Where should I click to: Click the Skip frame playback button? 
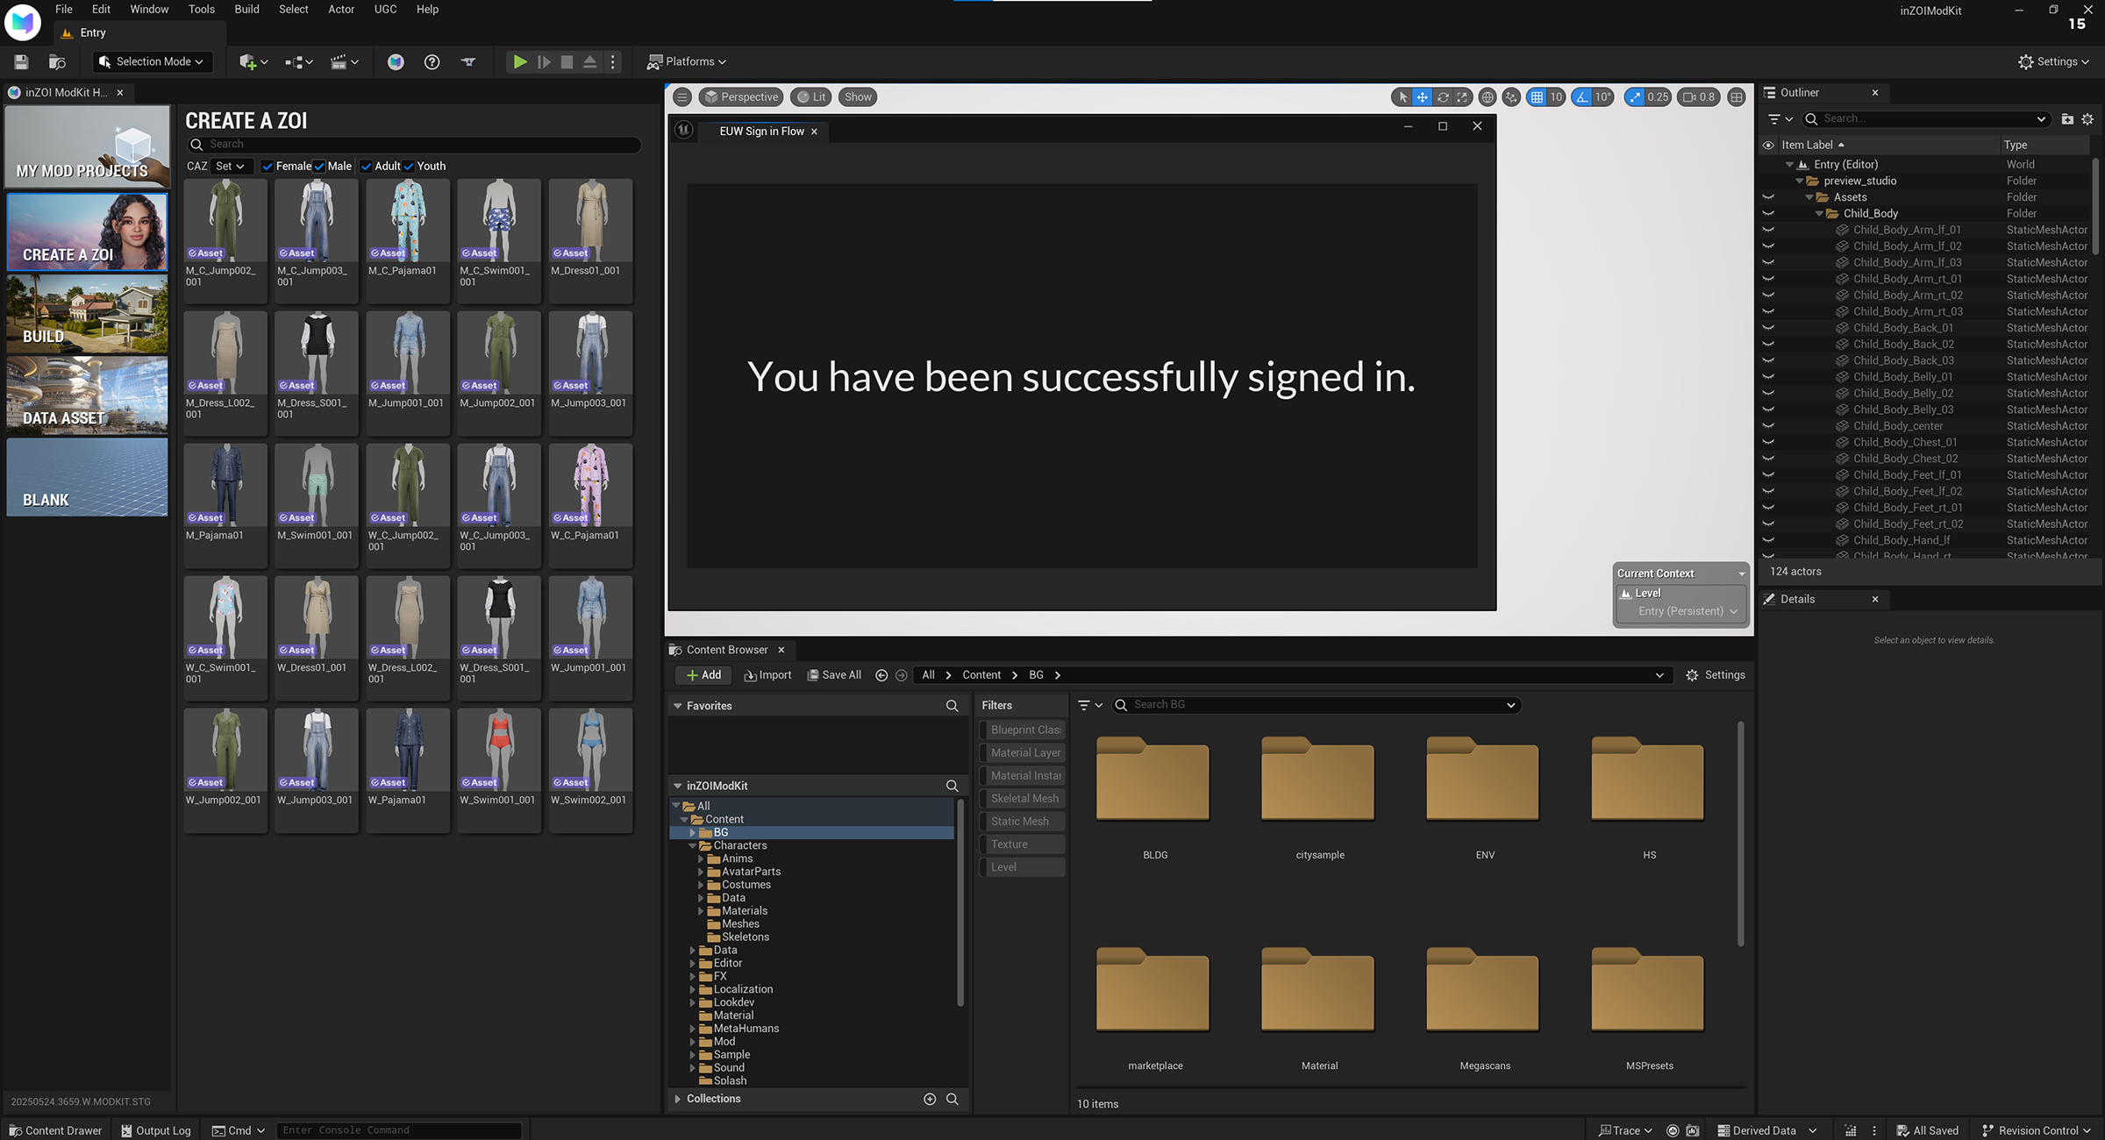[544, 61]
